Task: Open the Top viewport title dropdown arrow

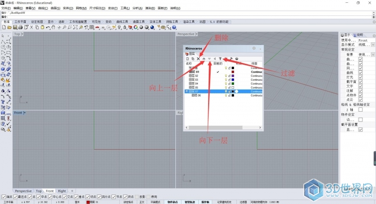Action: tap(22, 34)
